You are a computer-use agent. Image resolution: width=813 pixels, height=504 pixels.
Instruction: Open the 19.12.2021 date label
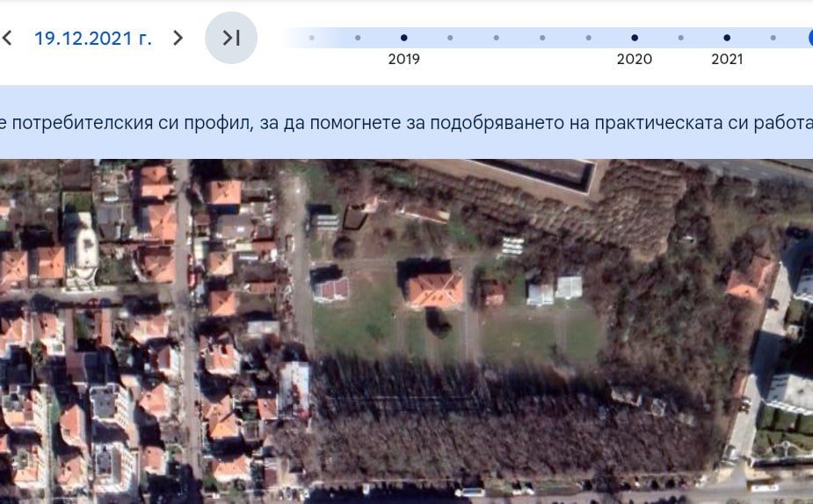(x=92, y=39)
